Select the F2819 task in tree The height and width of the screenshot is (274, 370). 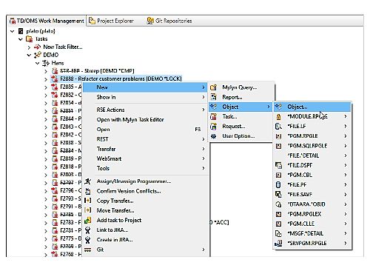(x=70, y=158)
